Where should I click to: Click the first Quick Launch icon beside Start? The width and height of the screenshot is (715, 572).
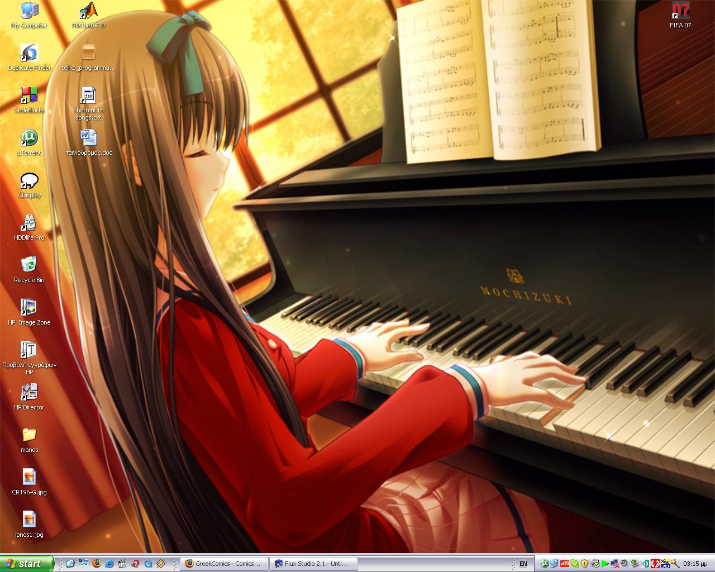pyautogui.click(x=70, y=564)
